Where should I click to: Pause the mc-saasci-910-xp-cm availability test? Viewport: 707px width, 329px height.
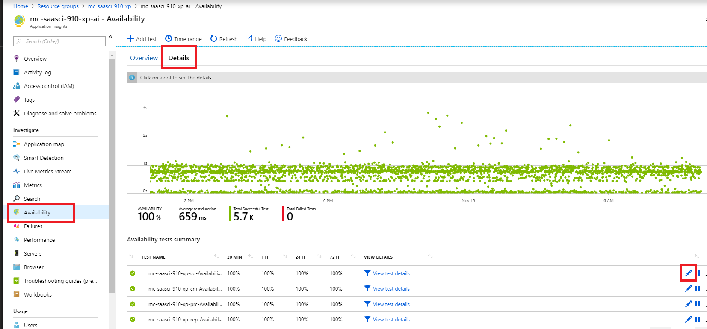[698, 288]
